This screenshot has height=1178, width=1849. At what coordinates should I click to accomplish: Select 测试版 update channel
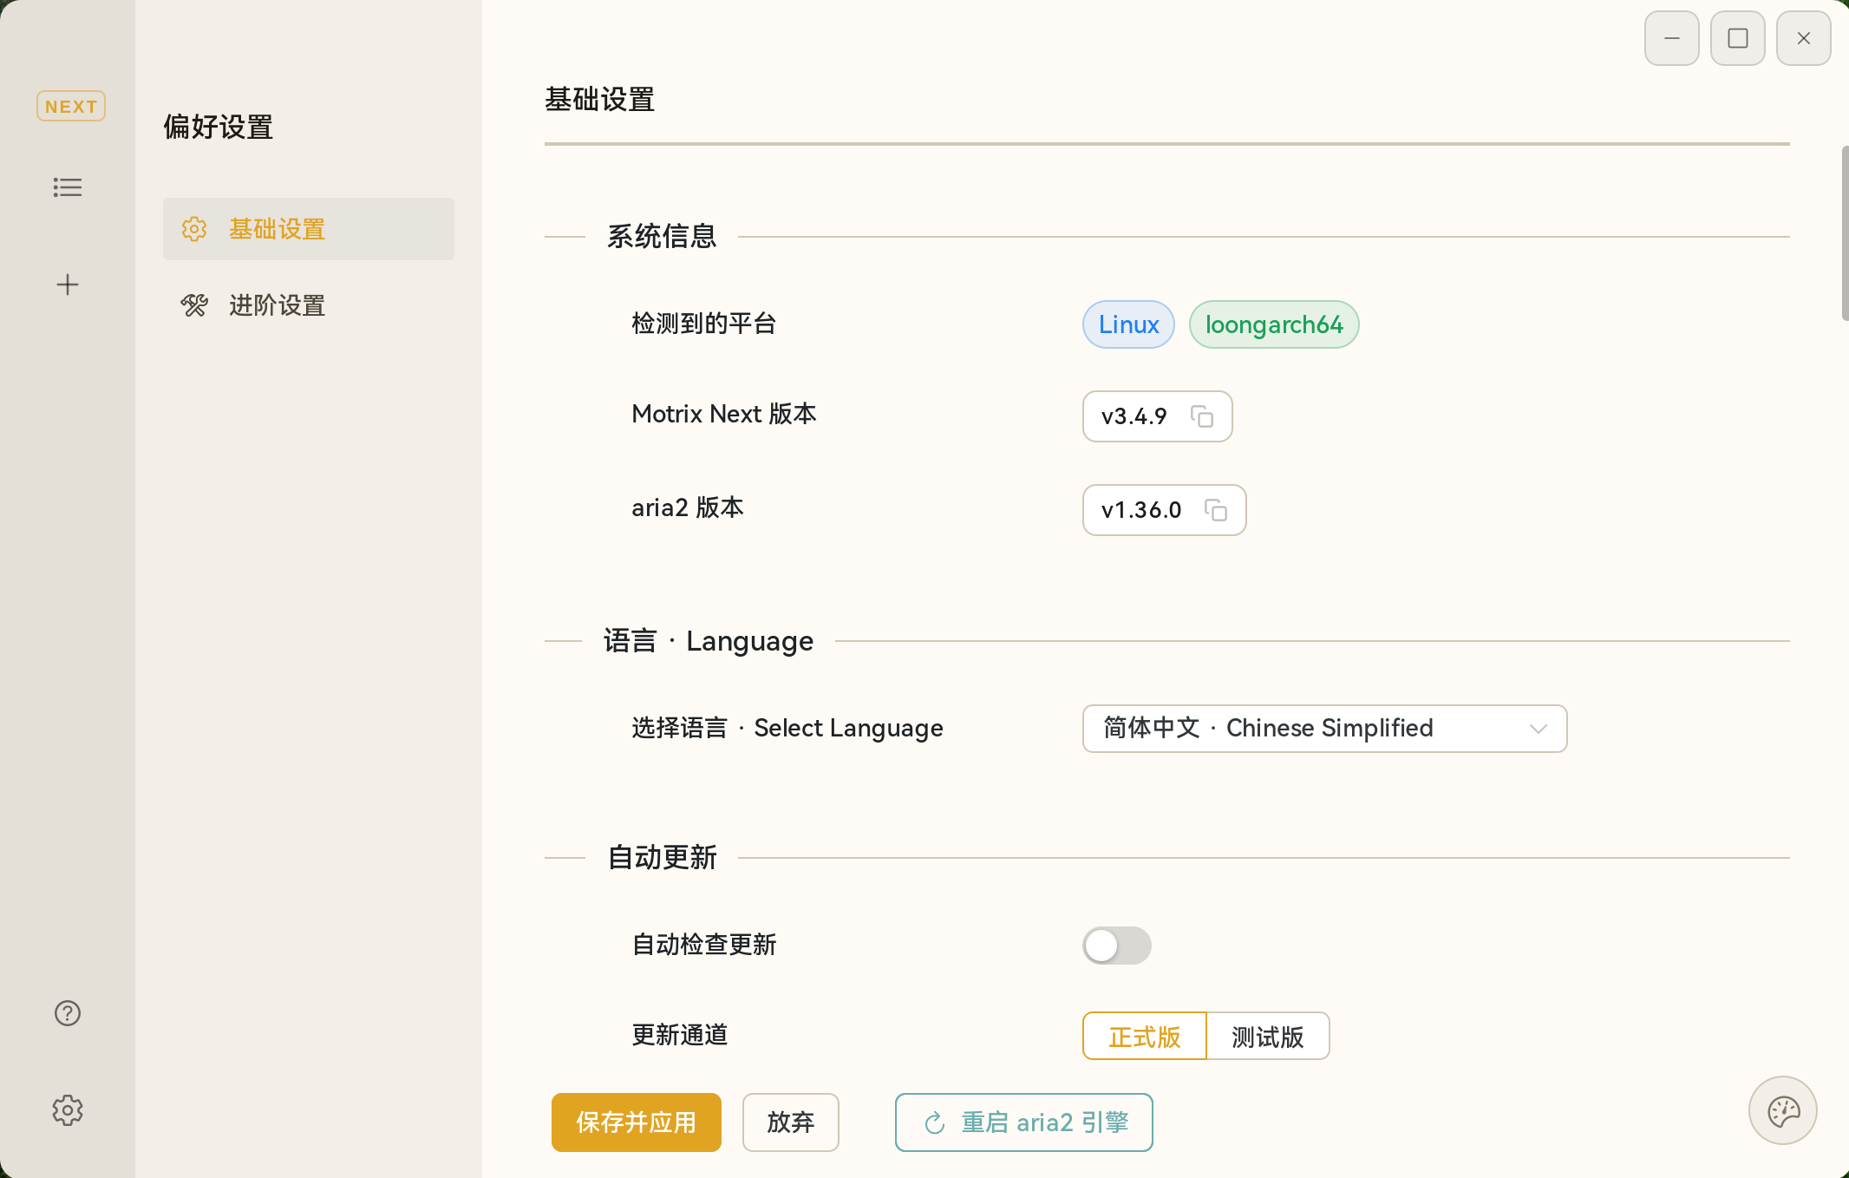coord(1267,1036)
